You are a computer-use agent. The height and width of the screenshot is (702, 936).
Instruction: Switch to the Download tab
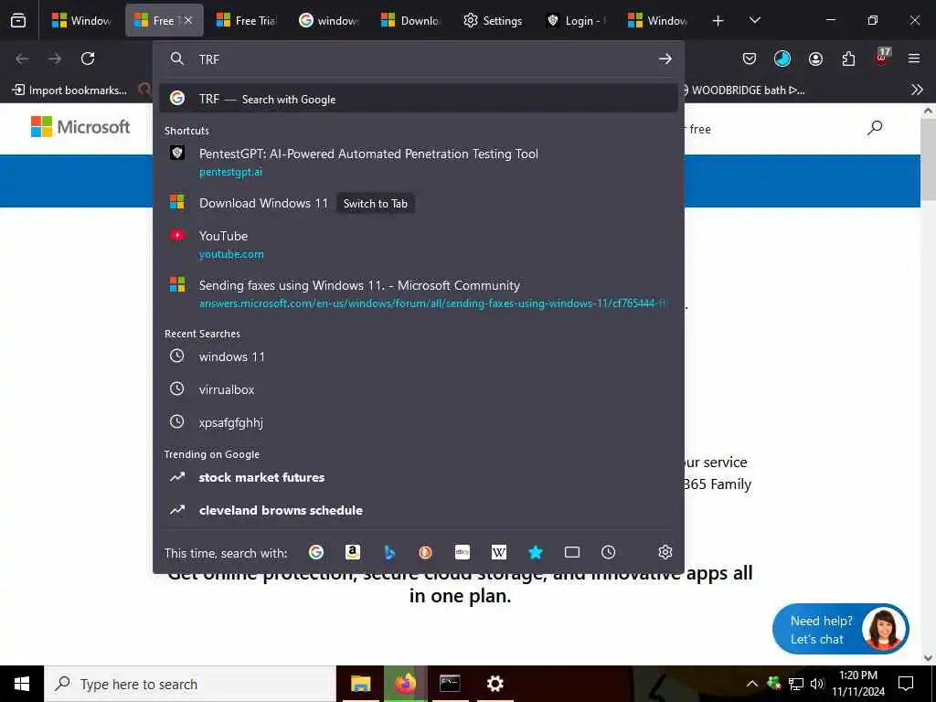[410, 21]
